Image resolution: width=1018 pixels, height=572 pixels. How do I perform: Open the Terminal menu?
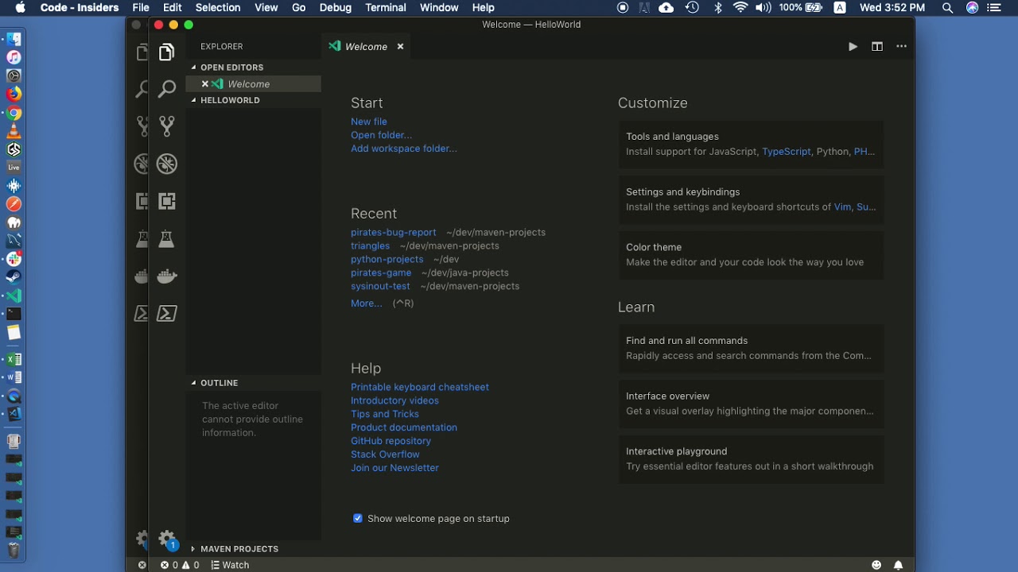pos(386,8)
